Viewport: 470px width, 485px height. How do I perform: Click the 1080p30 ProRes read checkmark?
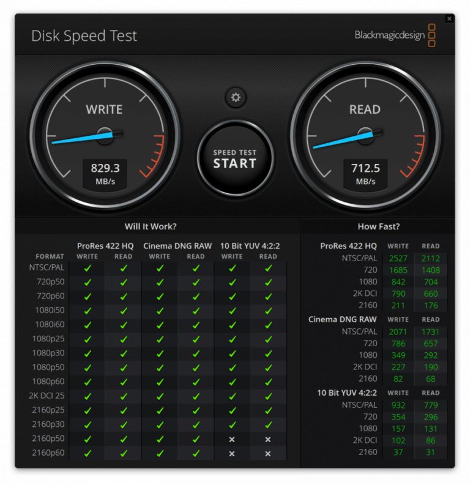pos(124,354)
